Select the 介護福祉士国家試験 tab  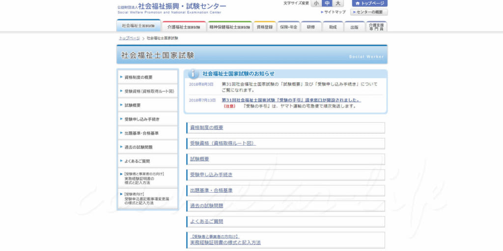[184, 27]
